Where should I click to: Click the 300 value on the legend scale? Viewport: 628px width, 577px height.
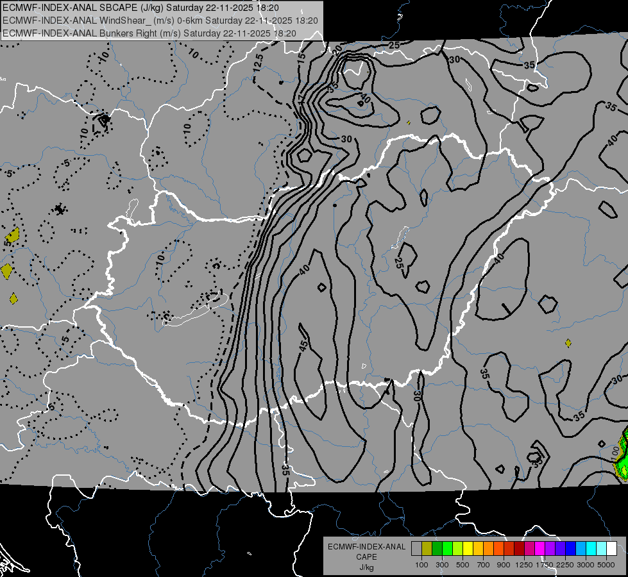[442, 565]
